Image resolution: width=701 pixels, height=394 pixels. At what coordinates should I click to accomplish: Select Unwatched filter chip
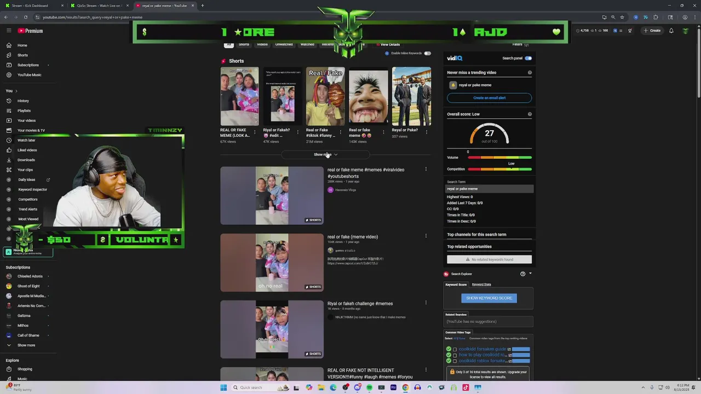284,44
